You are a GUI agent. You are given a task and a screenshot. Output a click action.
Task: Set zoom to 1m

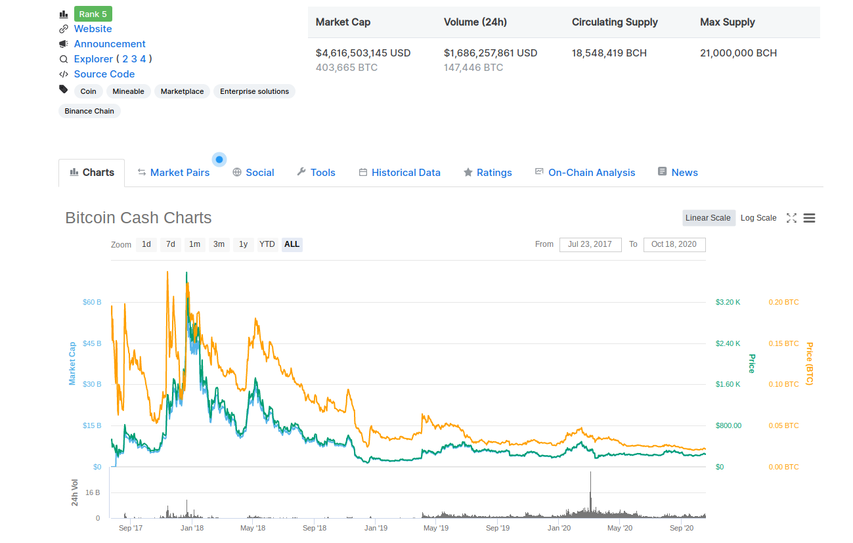tap(195, 244)
